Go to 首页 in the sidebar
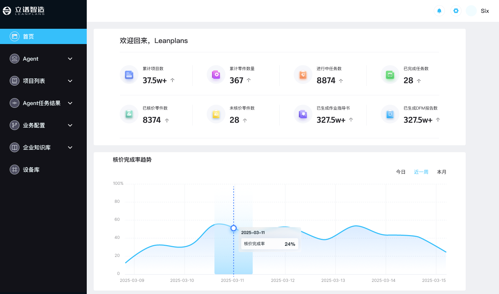499x294 pixels. pos(28,36)
